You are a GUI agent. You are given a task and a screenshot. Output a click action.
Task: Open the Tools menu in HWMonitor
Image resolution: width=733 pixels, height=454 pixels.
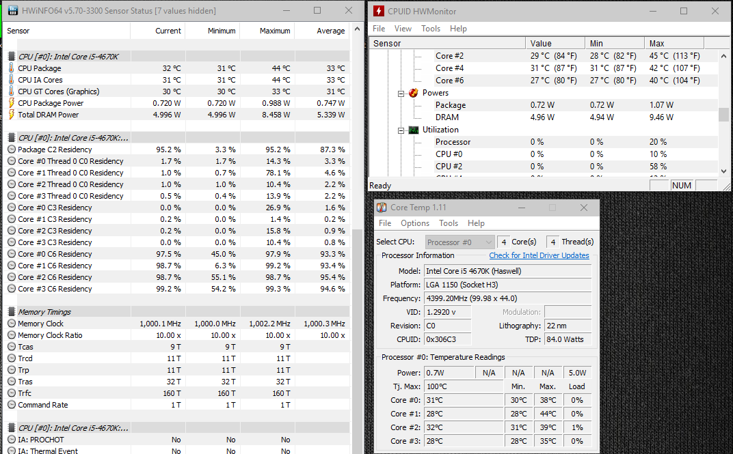point(431,29)
